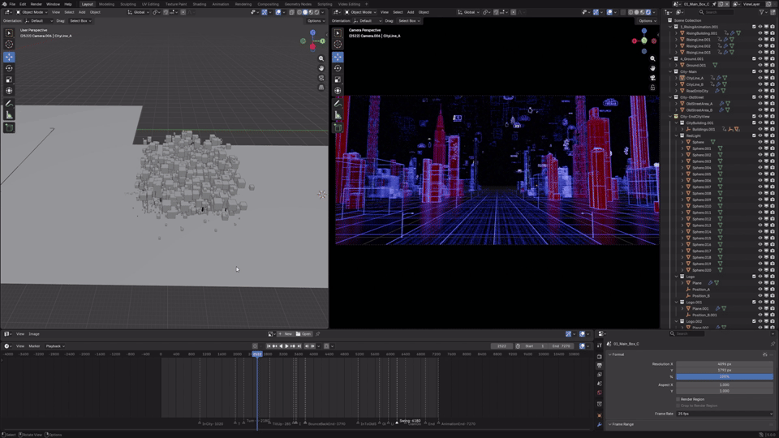Click zoom magnifier icon in camera viewport
Screen dimensions: 779x438
click(652, 58)
